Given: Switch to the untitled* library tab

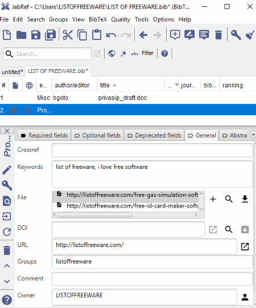Looking at the screenshot, I should 13,72.
